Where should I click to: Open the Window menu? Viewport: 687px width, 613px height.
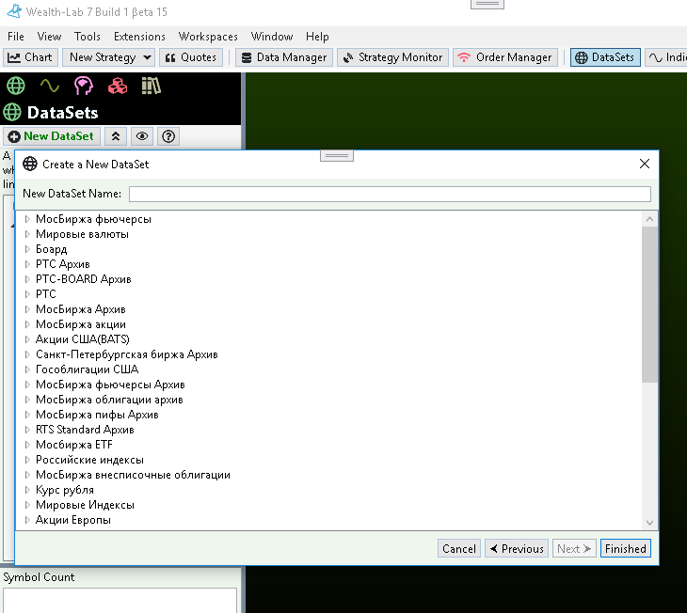pos(272,37)
